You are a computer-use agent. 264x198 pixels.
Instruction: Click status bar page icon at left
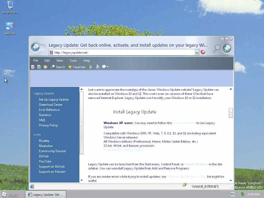pos(32,186)
